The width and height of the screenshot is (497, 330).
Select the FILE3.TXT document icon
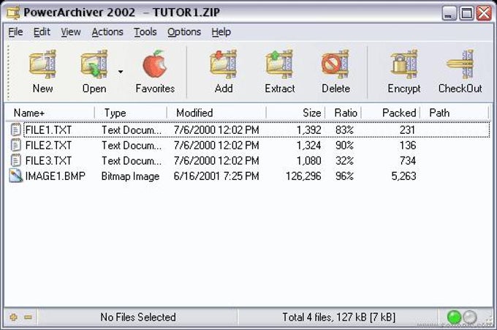click(15, 160)
